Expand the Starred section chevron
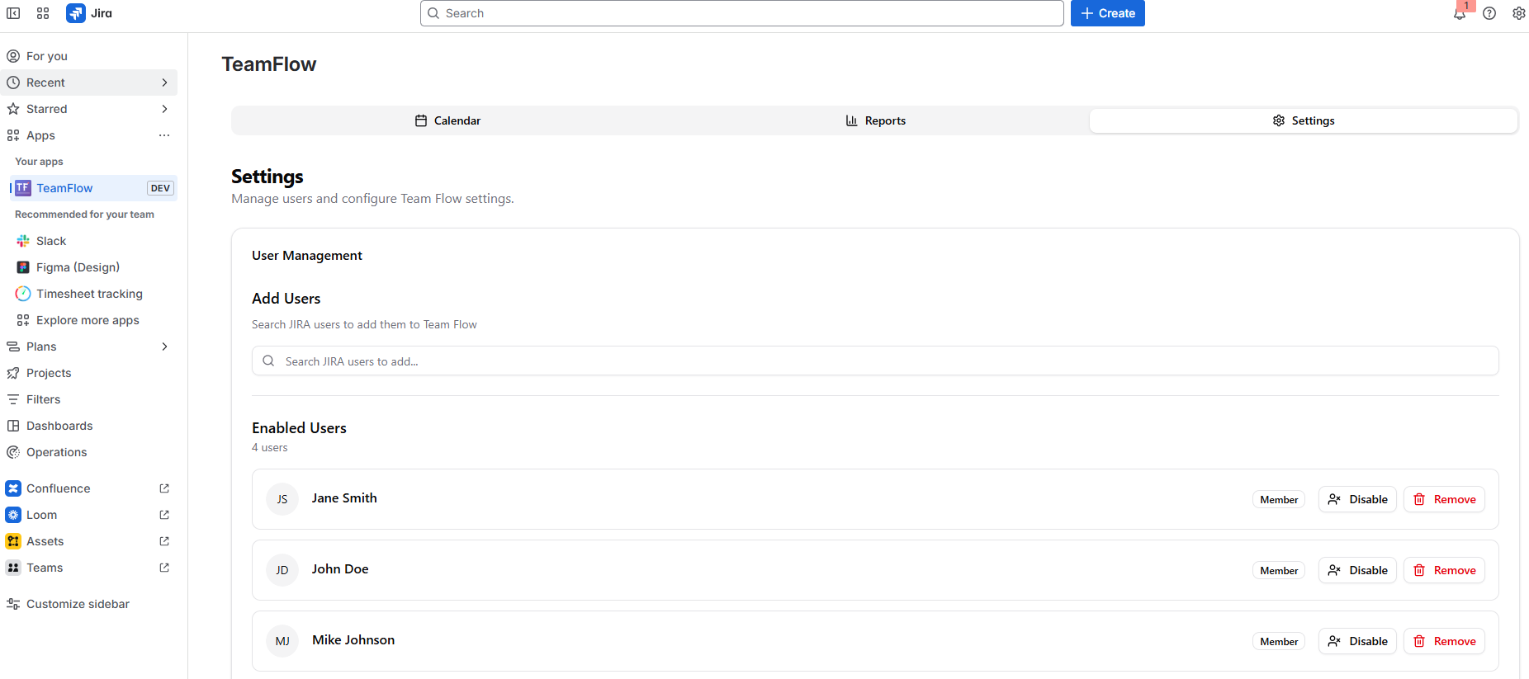 (x=164, y=109)
